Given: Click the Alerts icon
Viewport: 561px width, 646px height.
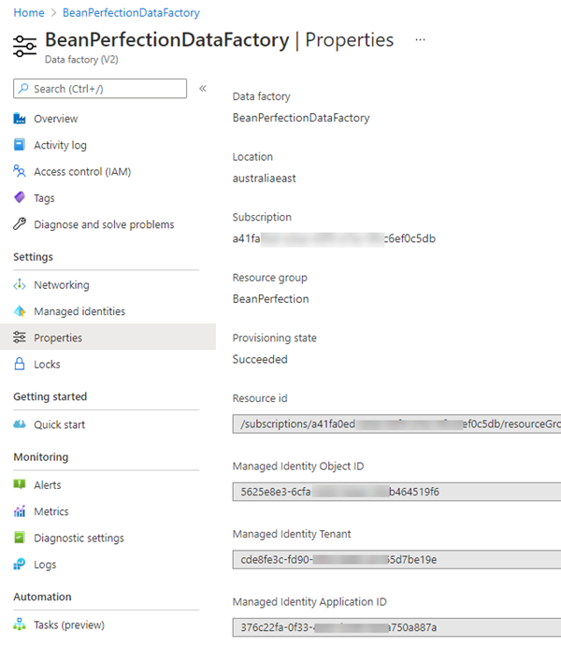Looking at the screenshot, I should pyautogui.click(x=20, y=484).
